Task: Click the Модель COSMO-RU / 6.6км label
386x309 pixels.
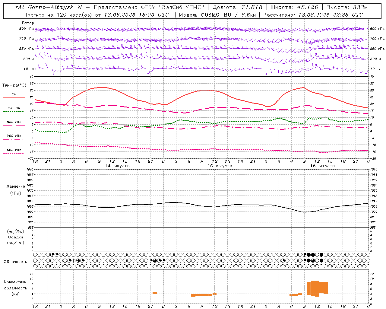Action: click(217, 15)
